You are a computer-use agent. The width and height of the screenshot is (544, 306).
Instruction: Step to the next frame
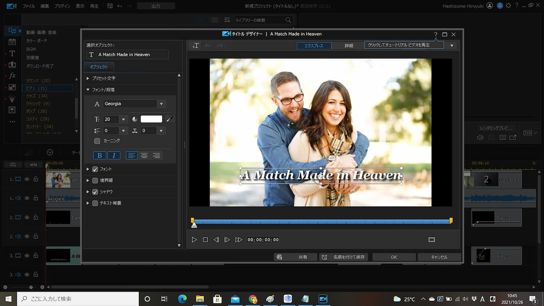click(227, 240)
